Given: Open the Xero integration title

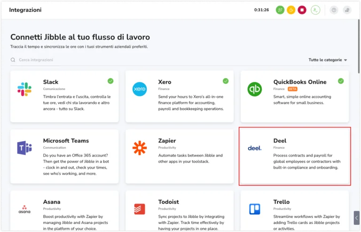Looking at the screenshot, I should click(x=165, y=82).
